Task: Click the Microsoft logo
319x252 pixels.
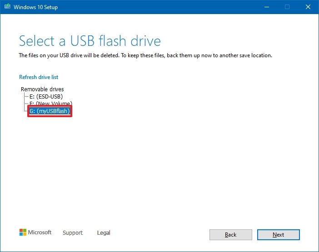Action: (23, 232)
